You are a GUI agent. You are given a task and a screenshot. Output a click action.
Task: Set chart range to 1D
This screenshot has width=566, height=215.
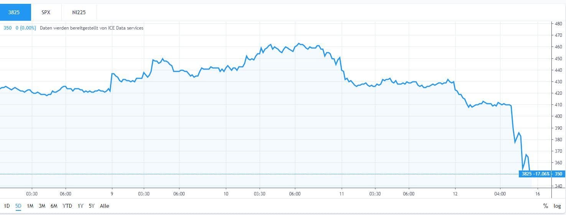click(x=7, y=206)
